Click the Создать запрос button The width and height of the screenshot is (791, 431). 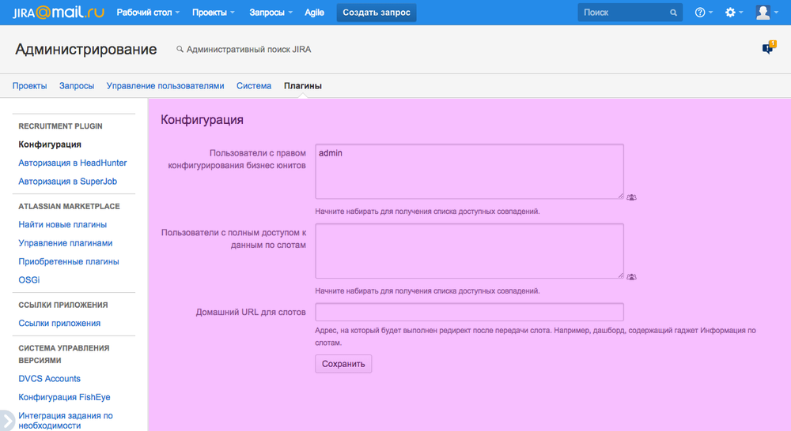377,13
